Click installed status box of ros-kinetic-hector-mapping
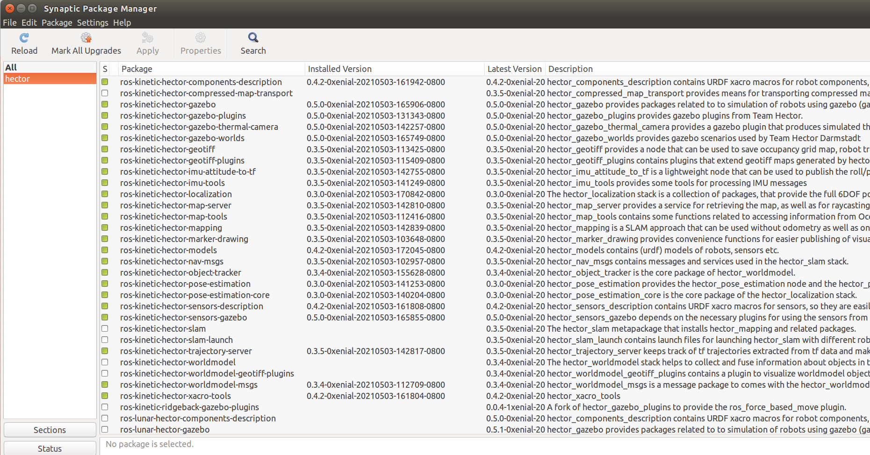870x455 pixels. 105,227
